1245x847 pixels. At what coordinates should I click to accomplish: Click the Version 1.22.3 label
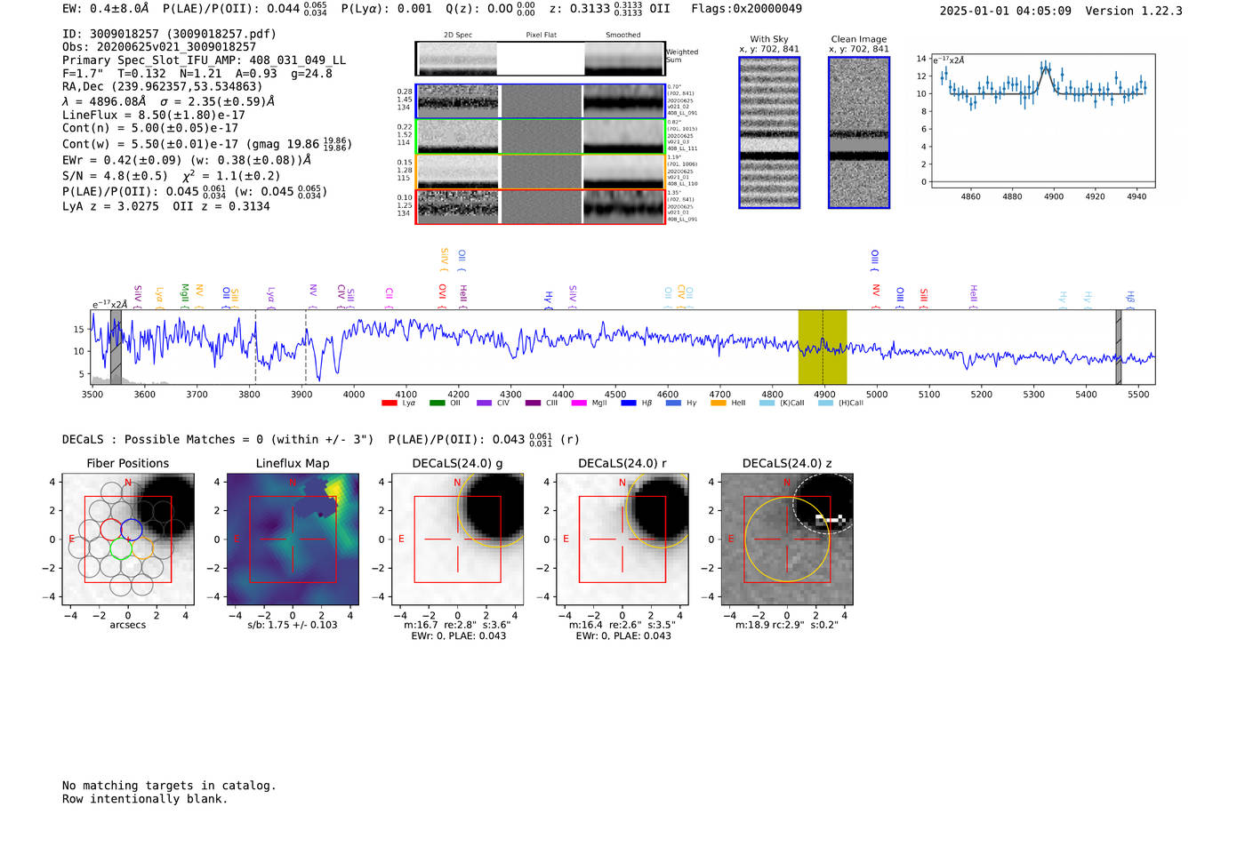(1135, 11)
